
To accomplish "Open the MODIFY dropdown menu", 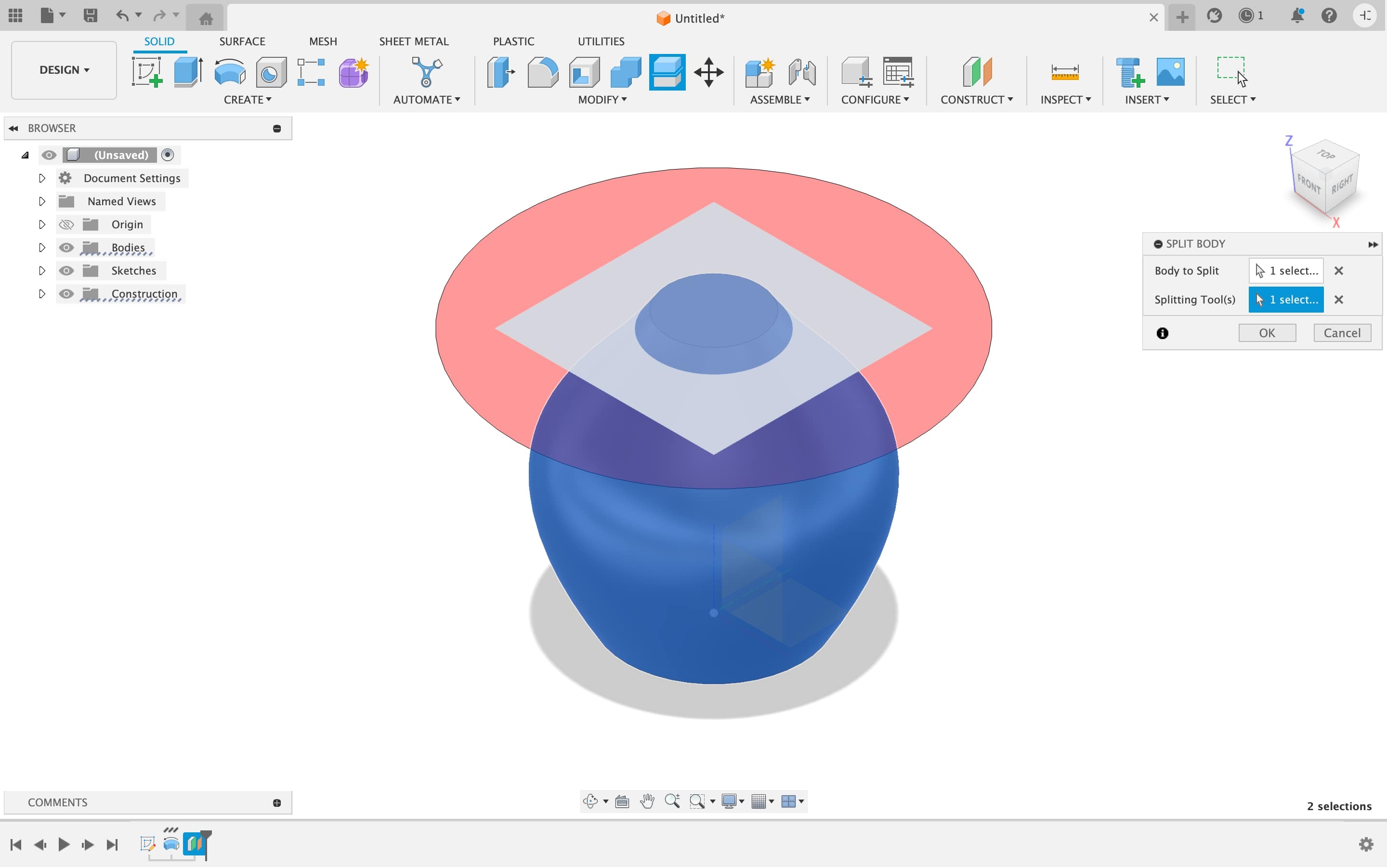I will point(602,100).
